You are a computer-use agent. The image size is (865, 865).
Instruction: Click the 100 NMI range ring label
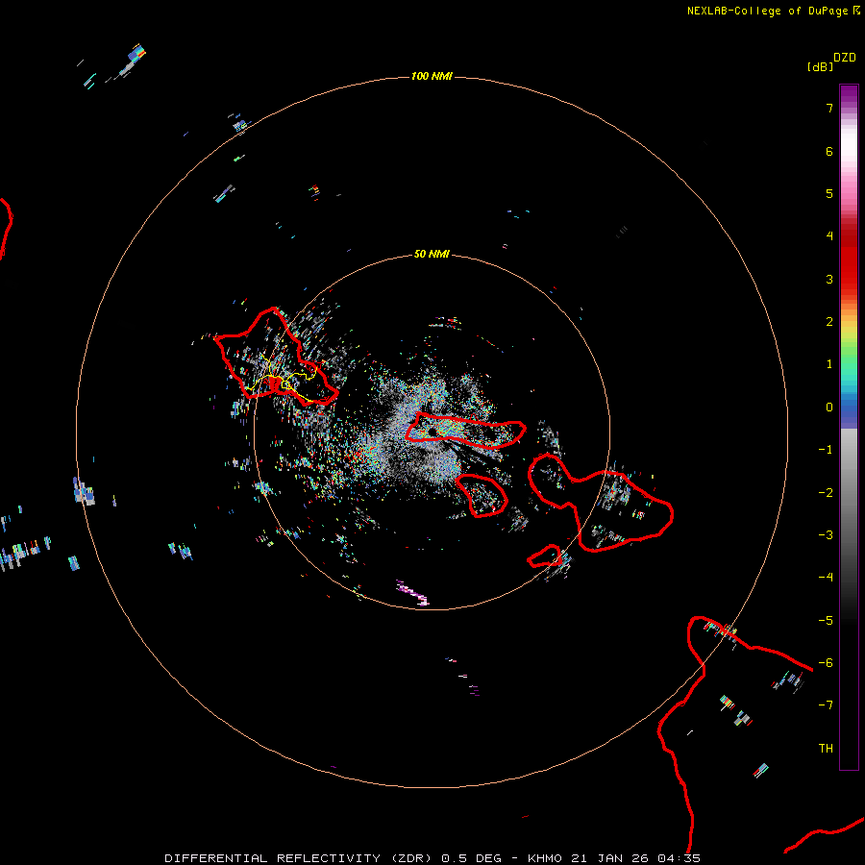[432, 76]
